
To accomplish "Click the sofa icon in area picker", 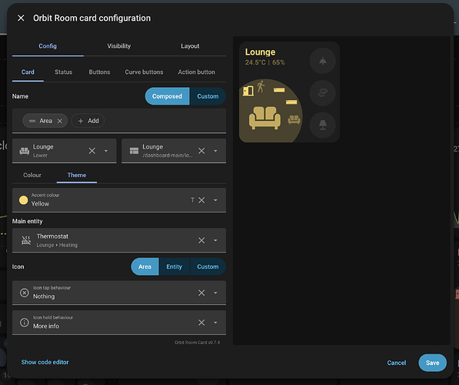I will click(x=25, y=151).
